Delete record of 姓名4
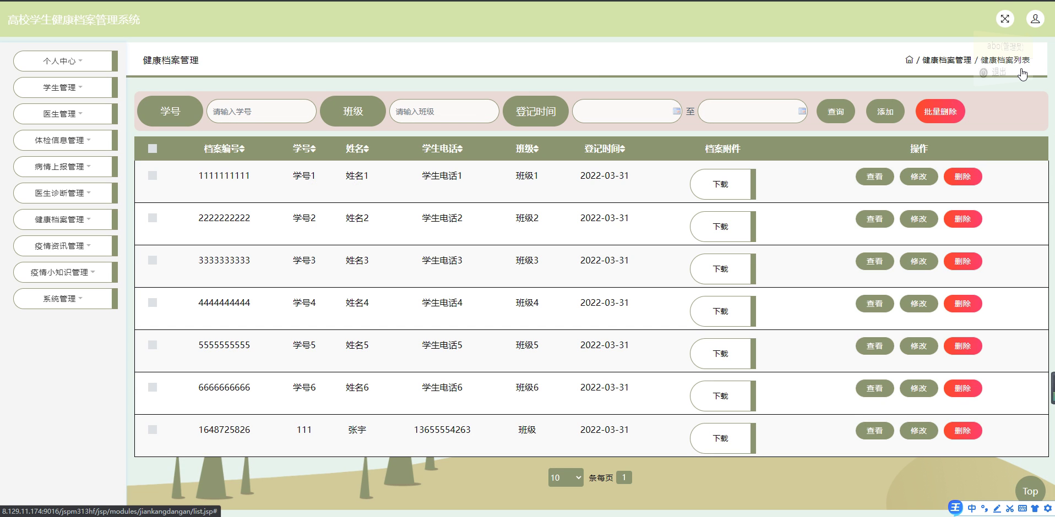Viewport: 1055px width, 517px height. (962, 304)
